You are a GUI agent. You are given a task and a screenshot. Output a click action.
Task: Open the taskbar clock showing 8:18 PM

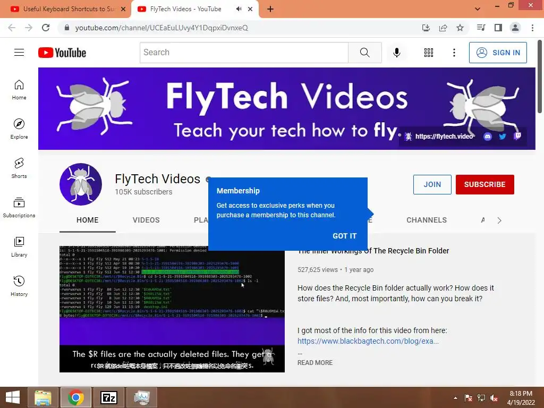click(521, 398)
